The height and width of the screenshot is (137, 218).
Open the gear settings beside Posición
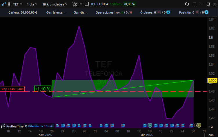pos(206,12)
